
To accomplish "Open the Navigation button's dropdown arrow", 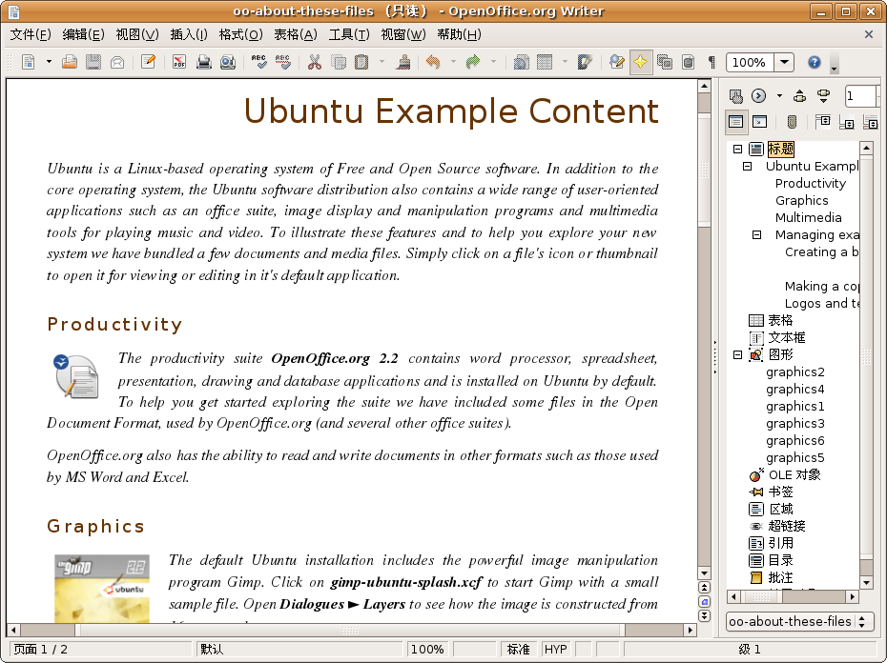I will (779, 96).
